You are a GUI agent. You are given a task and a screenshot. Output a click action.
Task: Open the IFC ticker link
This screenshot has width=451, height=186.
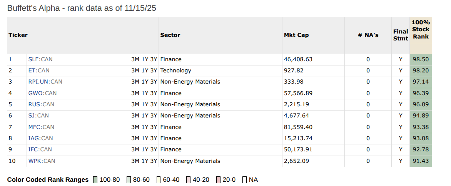coord(34,149)
